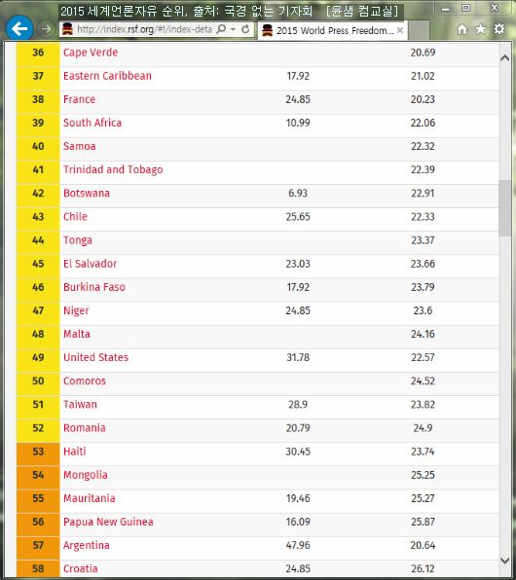
Task: Go back with the blue back arrow
Action: 19,28
